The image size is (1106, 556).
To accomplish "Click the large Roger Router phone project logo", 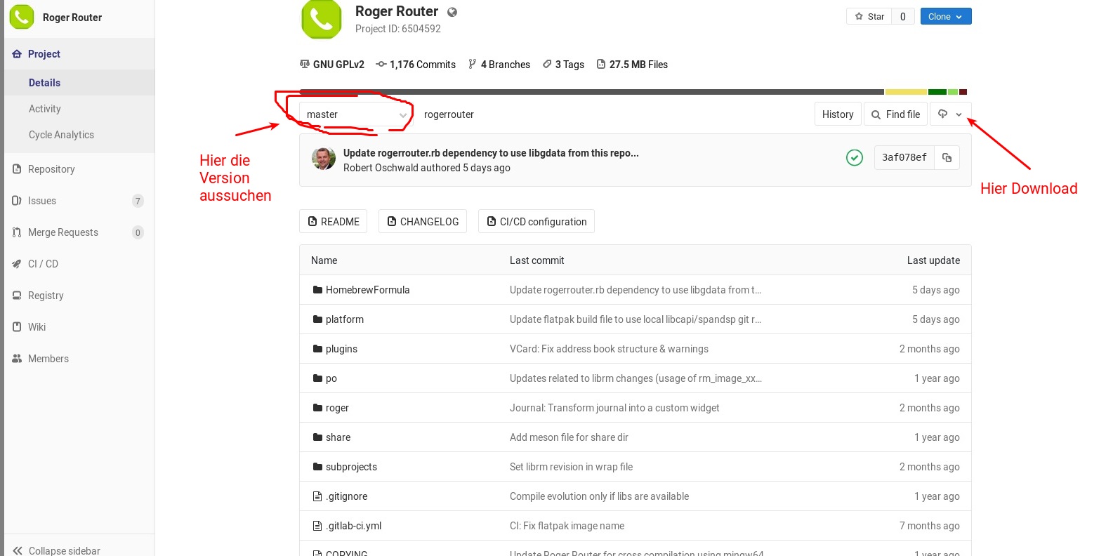I will [x=322, y=18].
